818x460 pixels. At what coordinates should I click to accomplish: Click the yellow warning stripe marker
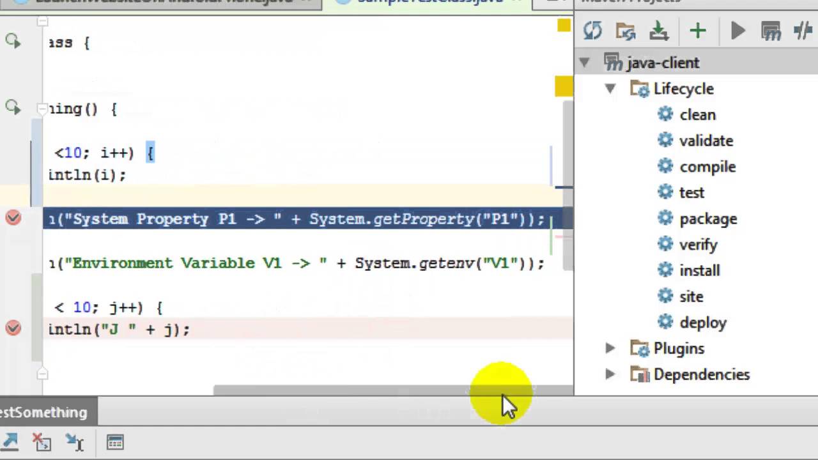564,86
